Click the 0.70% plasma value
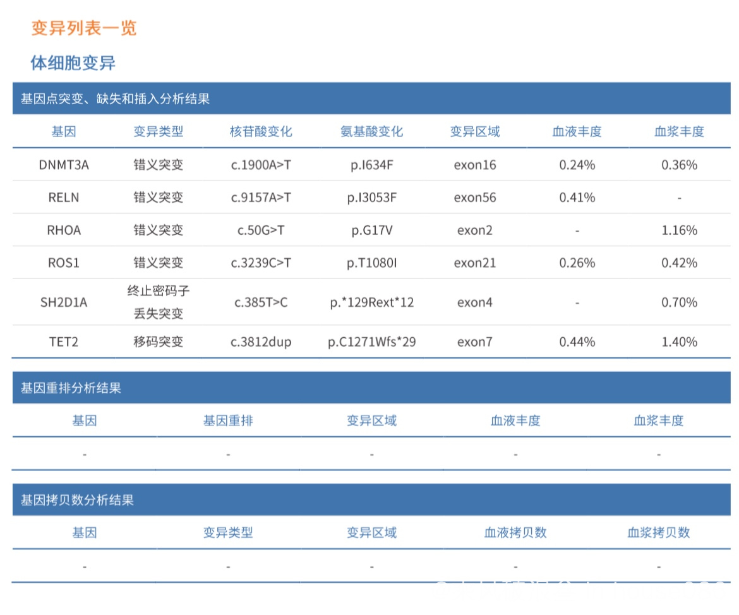 tap(678, 302)
